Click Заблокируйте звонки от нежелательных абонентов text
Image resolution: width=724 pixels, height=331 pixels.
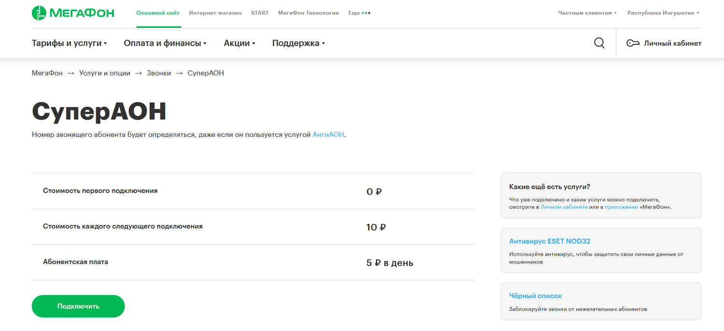(578, 309)
